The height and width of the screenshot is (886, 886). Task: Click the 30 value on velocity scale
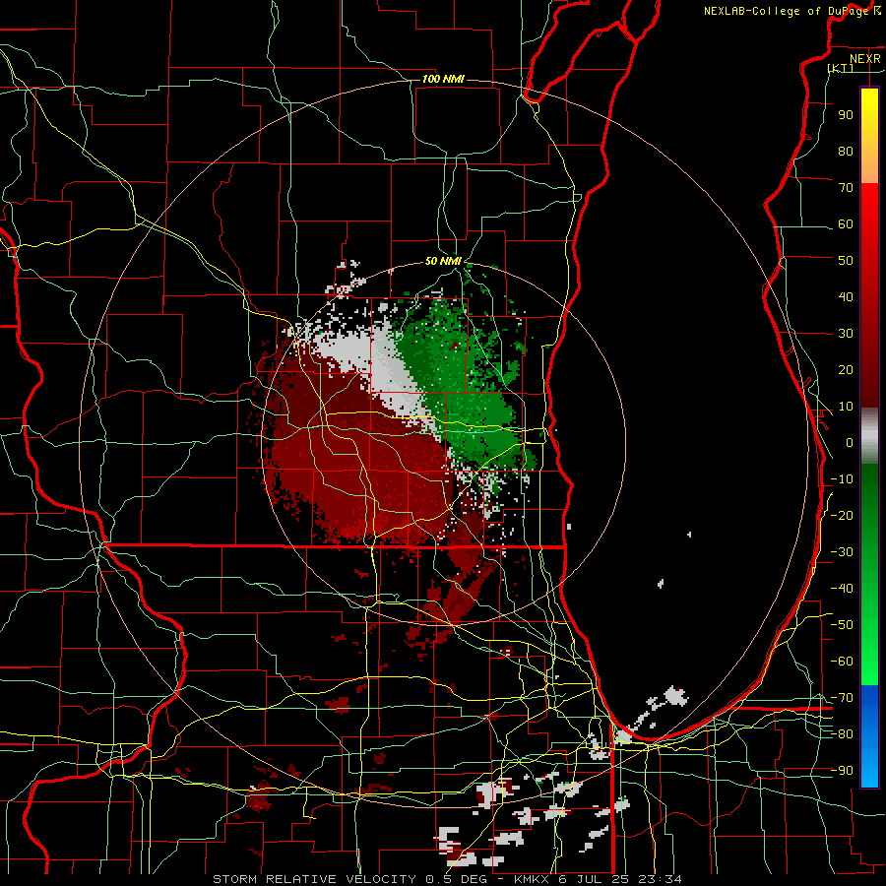point(846,334)
